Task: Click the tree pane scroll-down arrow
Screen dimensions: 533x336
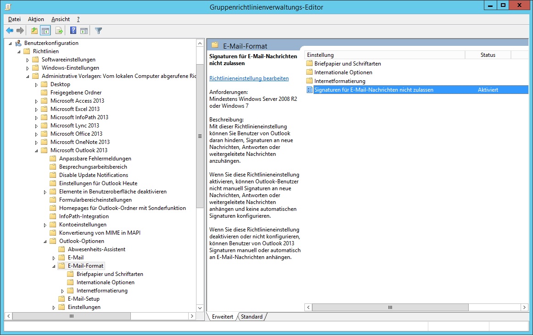Action: (x=200, y=308)
